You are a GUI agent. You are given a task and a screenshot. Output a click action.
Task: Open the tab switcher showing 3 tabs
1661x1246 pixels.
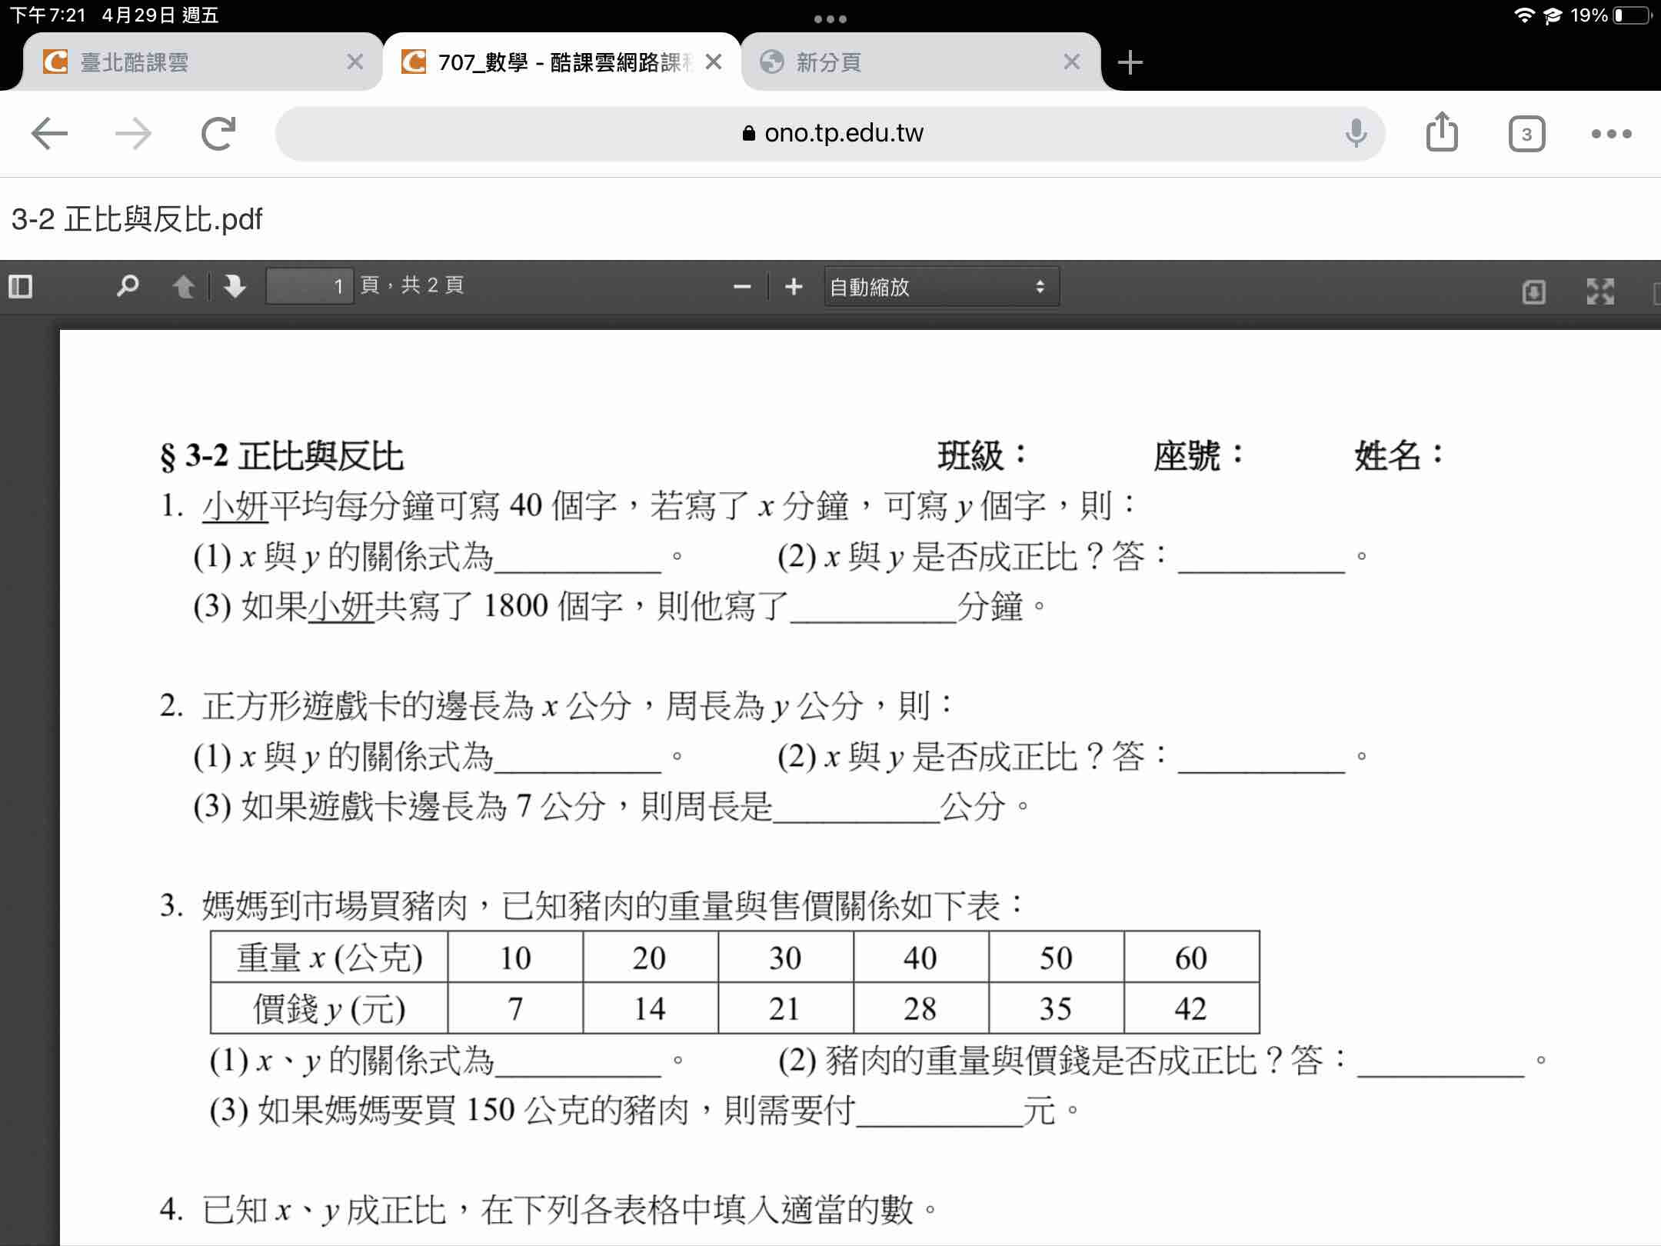[x=1526, y=135]
